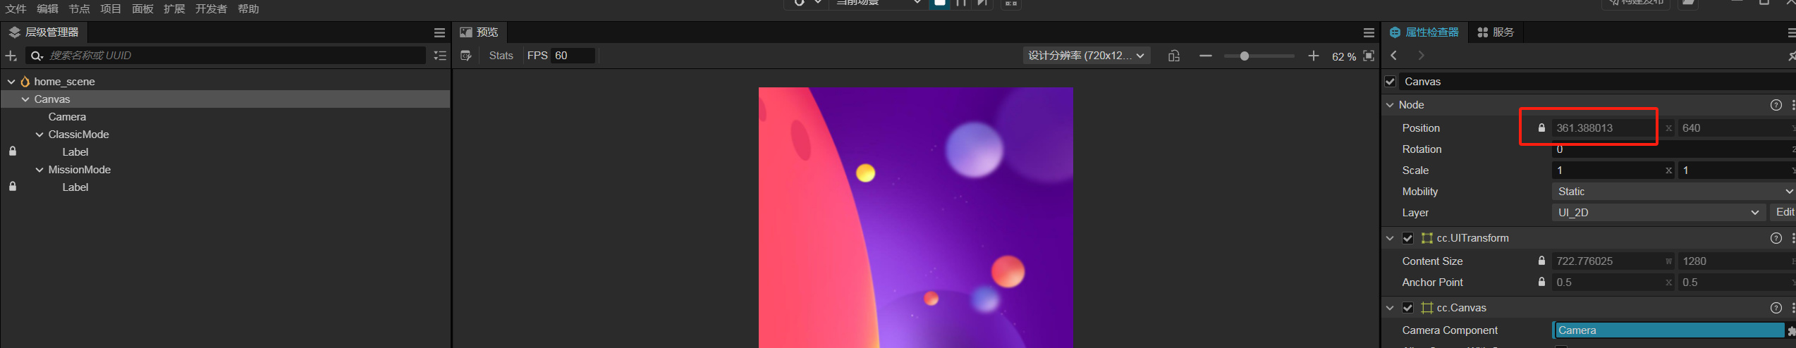Toggle the Canvas node active checkbox

coord(1391,82)
